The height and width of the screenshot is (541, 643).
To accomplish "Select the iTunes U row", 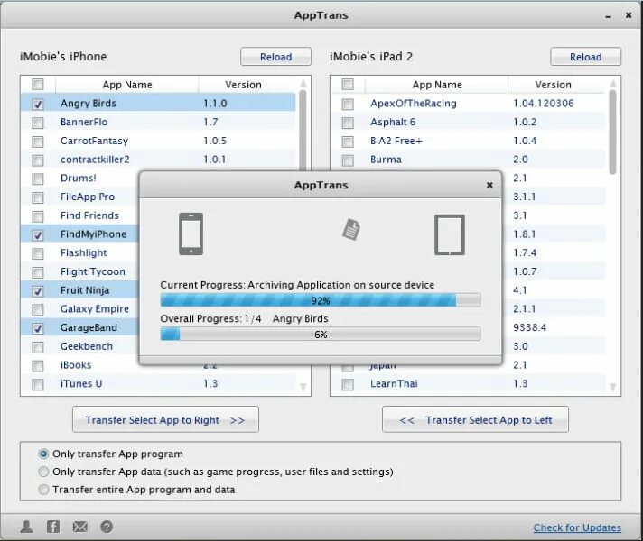I will [158, 384].
